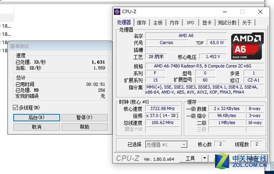Click the CZ-A1 revision value
The width and height of the screenshot is (274, 174).
253,80
